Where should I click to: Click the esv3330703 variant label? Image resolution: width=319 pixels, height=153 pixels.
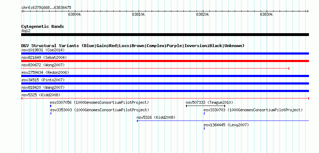253,110
